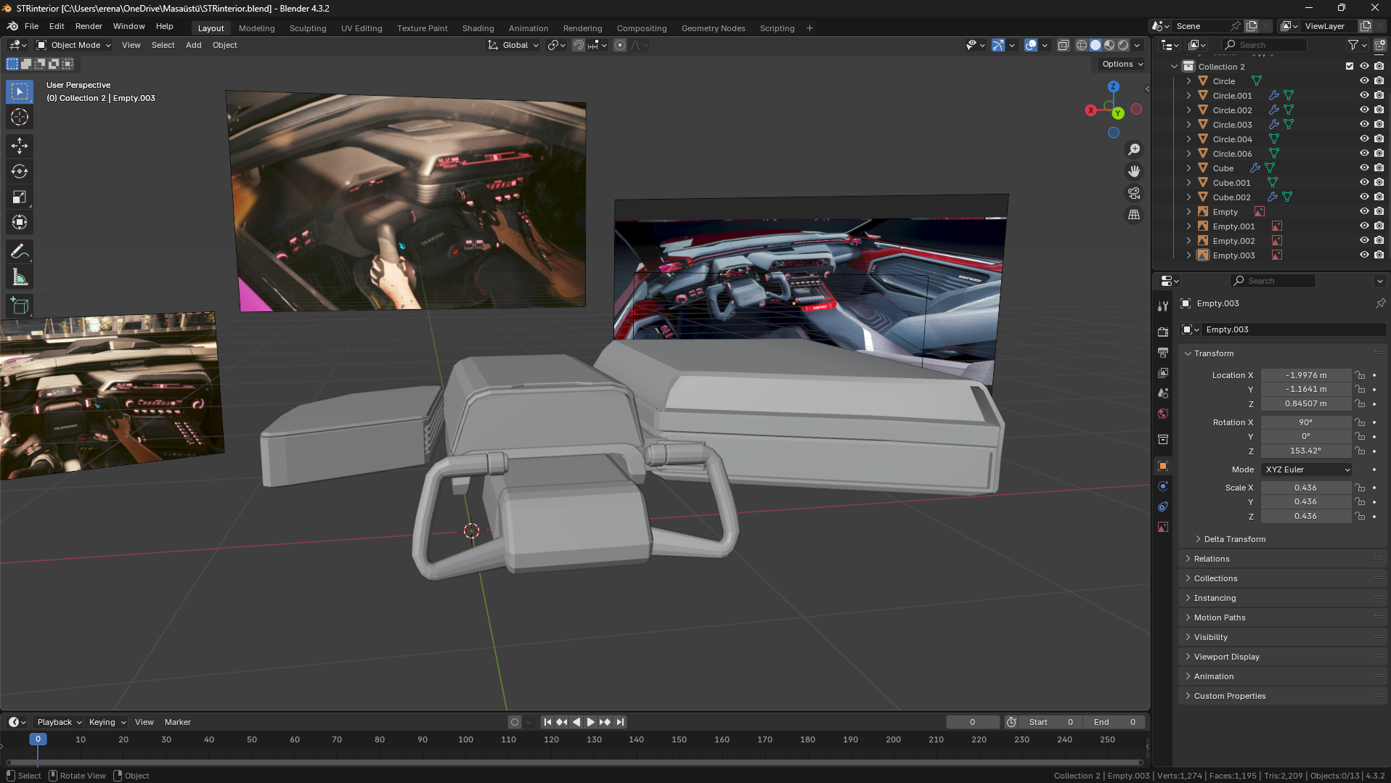
Task: Toggle camera view in viewport
Action: click(1133, 193)
